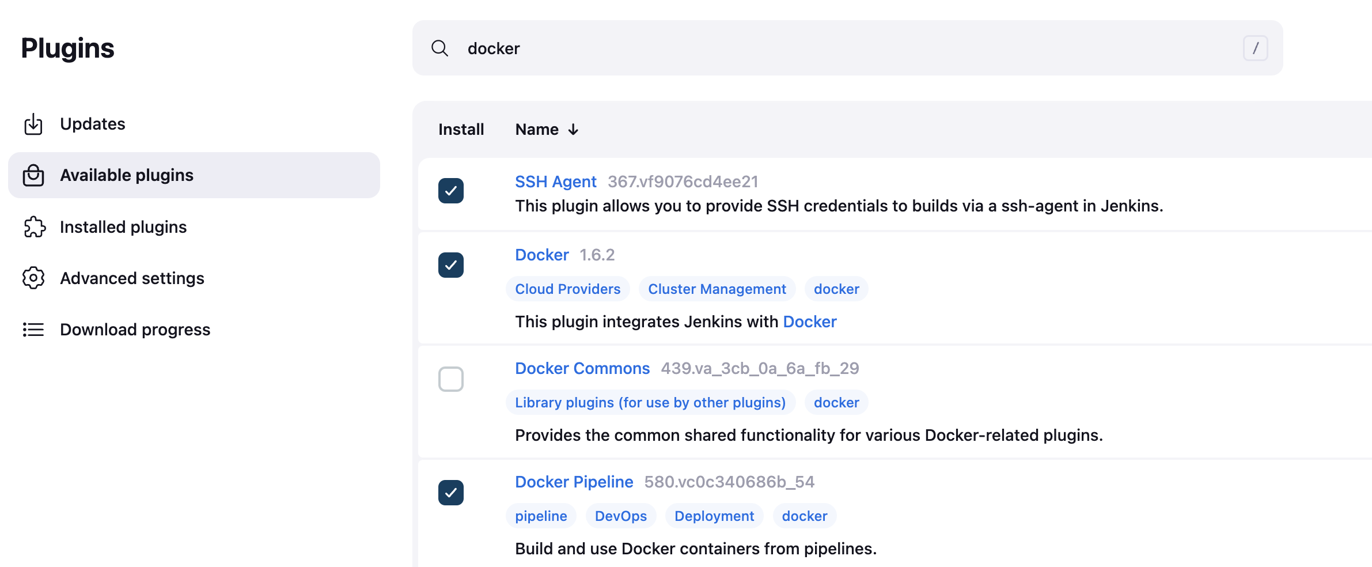Click docker tag under Docker Commons
1372x567 pixels.
coord(836,402)
